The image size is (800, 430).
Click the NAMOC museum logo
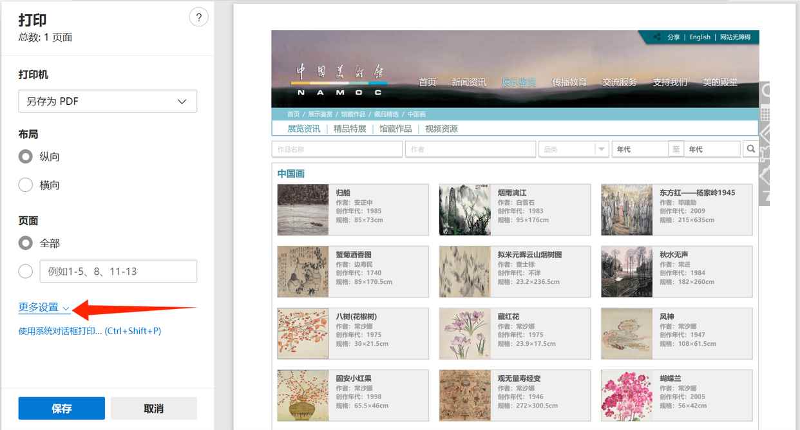(339, 80)
